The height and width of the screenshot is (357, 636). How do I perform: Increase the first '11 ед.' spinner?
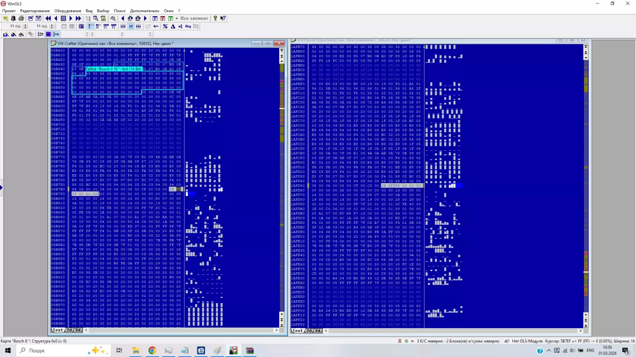(x=25, y=25)
